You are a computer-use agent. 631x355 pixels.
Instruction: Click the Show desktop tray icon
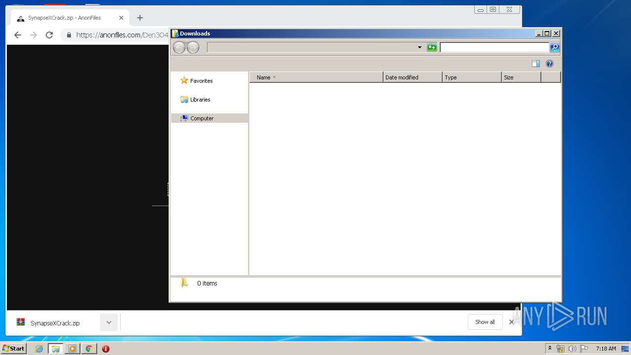click(x=625, y=349)
